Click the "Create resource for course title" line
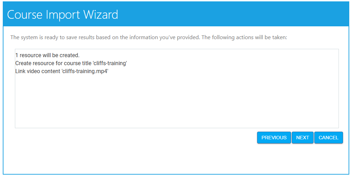Screen dimensions: 351x176 tap(54, 63)
